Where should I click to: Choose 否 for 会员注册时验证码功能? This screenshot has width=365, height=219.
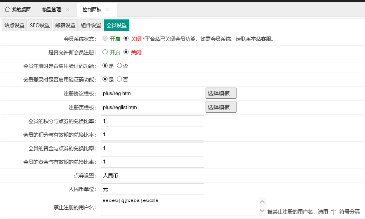pyautogui.click(x=120, y=66)
